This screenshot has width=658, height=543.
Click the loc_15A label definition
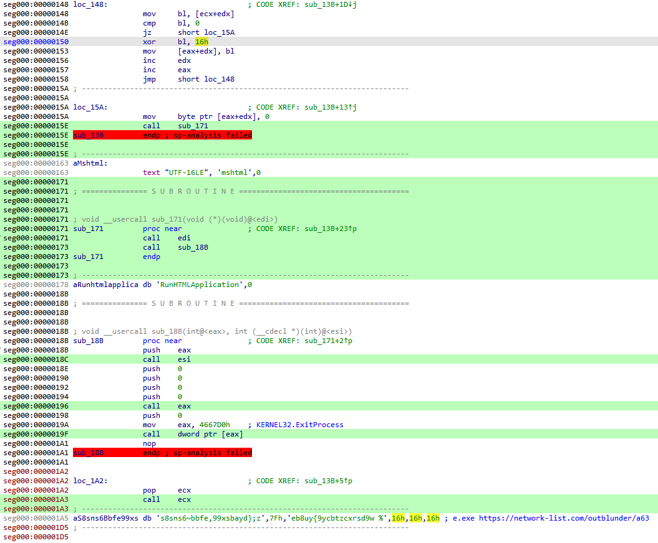tap(90, 107)
